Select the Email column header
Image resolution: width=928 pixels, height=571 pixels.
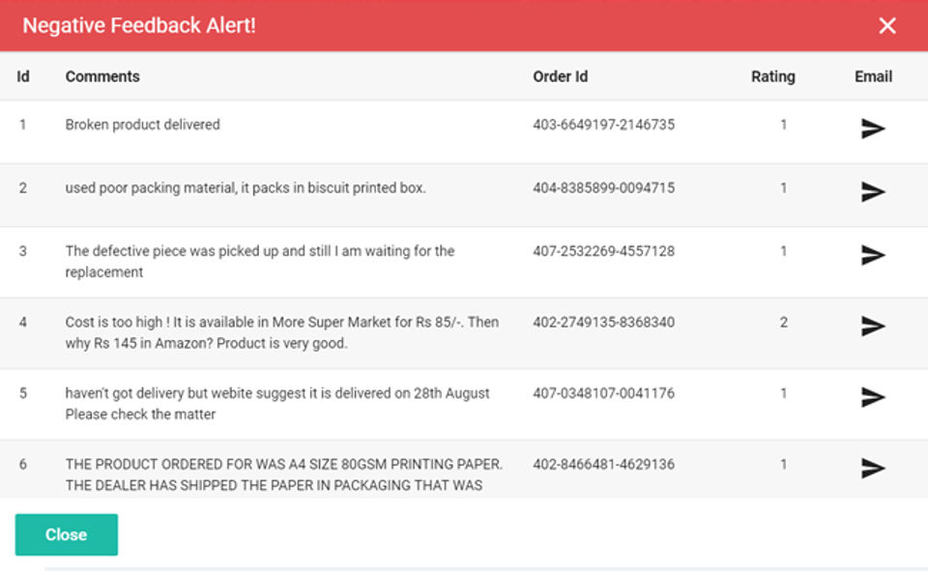[873, 76]
